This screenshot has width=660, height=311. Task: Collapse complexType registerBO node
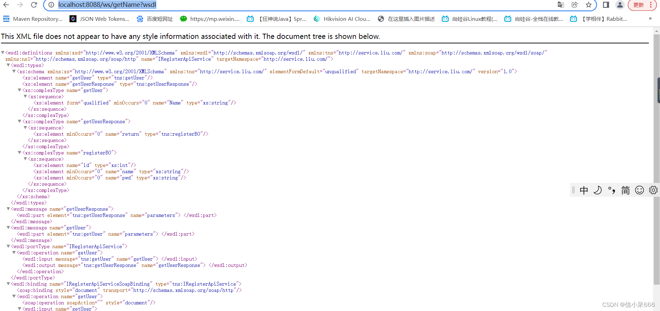coord(19,153)
